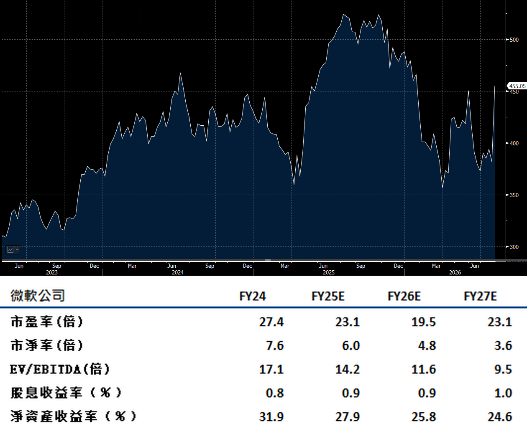The height and width of the screenshot is (429, 527).
Task: Click the Jun label above 2025
Action: (323, 266)
